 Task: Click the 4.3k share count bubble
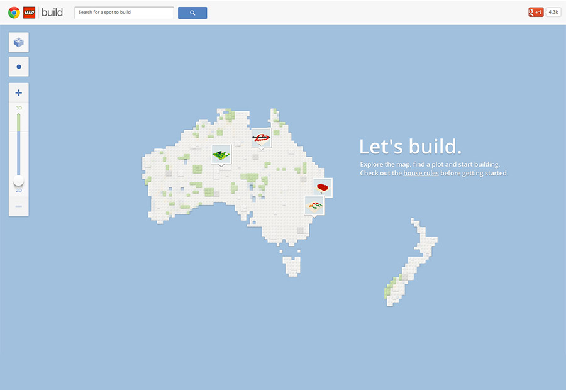(553, 12)
